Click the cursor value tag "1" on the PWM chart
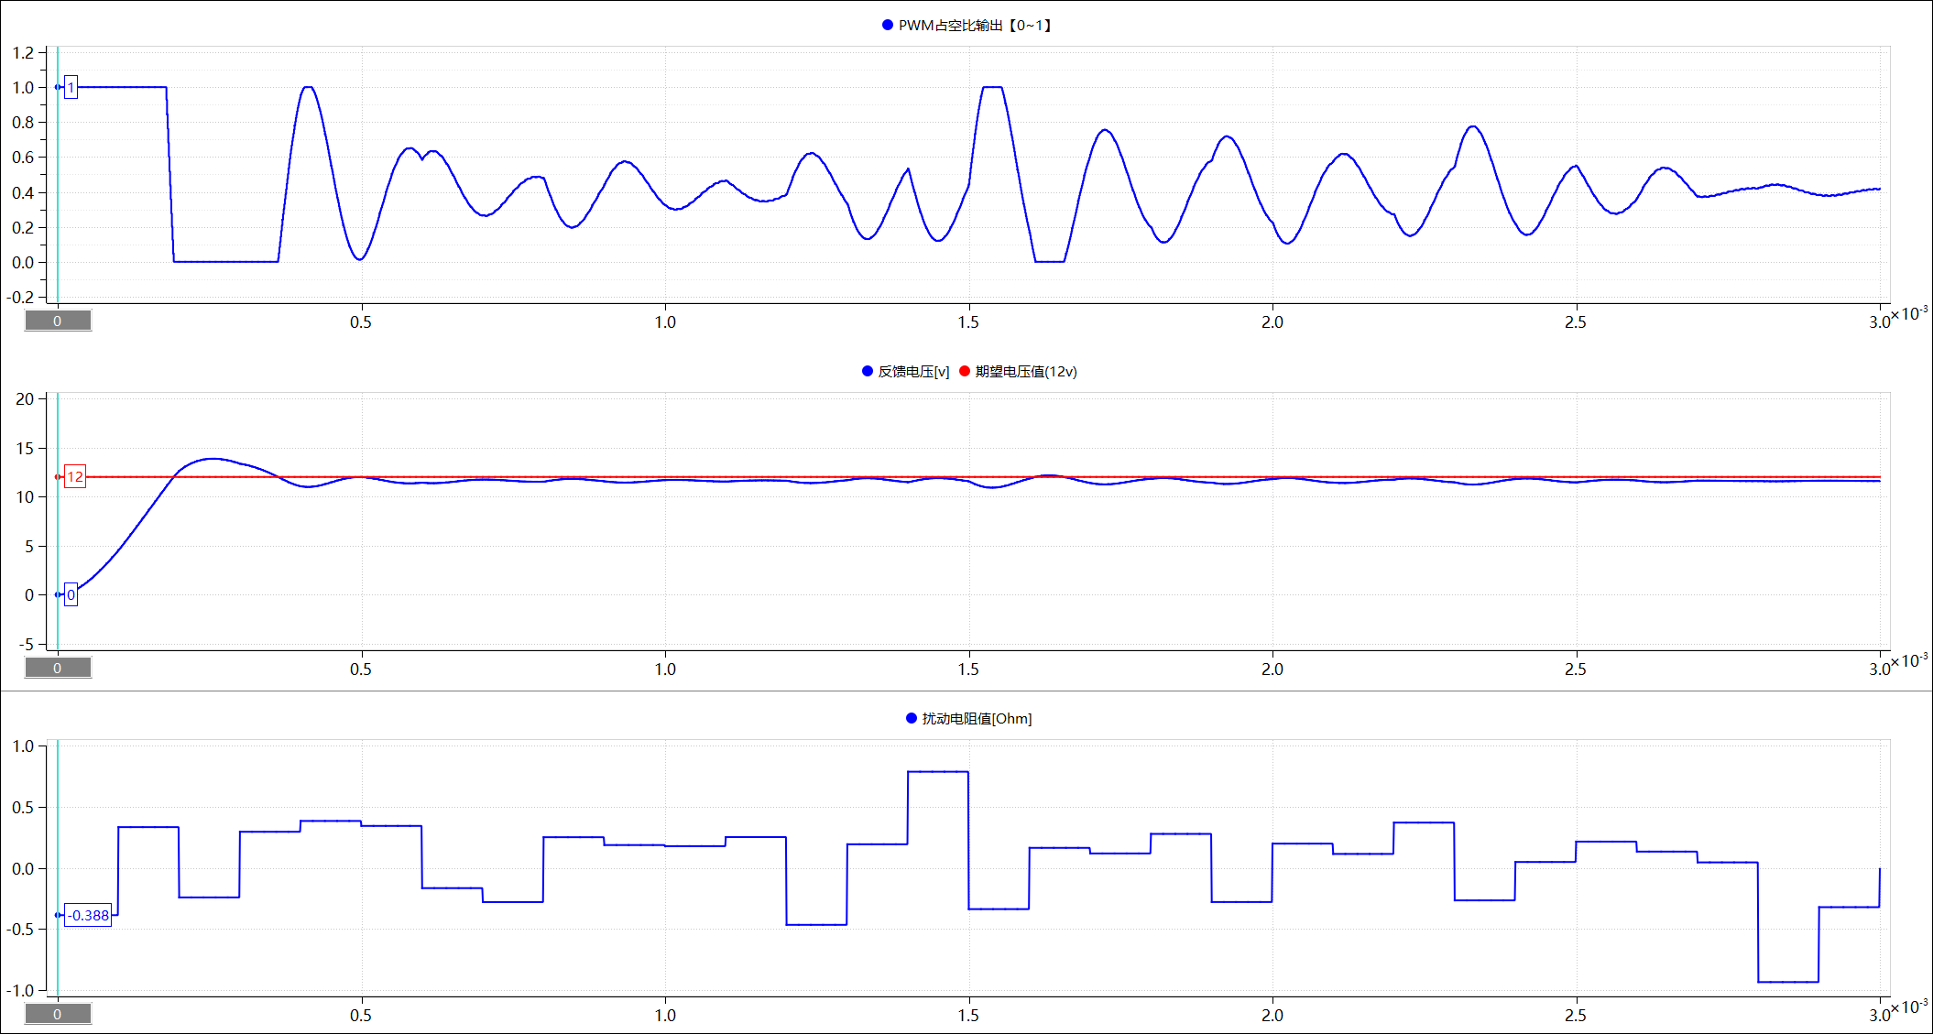1933x1034 pixels. coord(71,88)
